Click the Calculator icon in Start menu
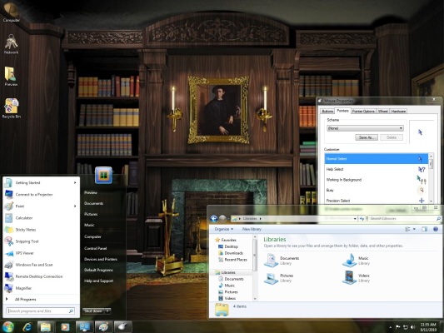The height and width of the screenshot is (333, 444). tap(8, 218)
